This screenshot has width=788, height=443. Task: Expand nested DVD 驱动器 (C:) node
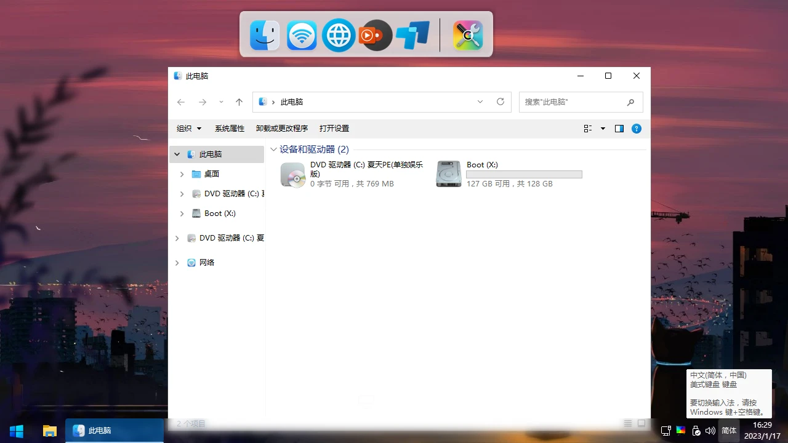(182, 194)
